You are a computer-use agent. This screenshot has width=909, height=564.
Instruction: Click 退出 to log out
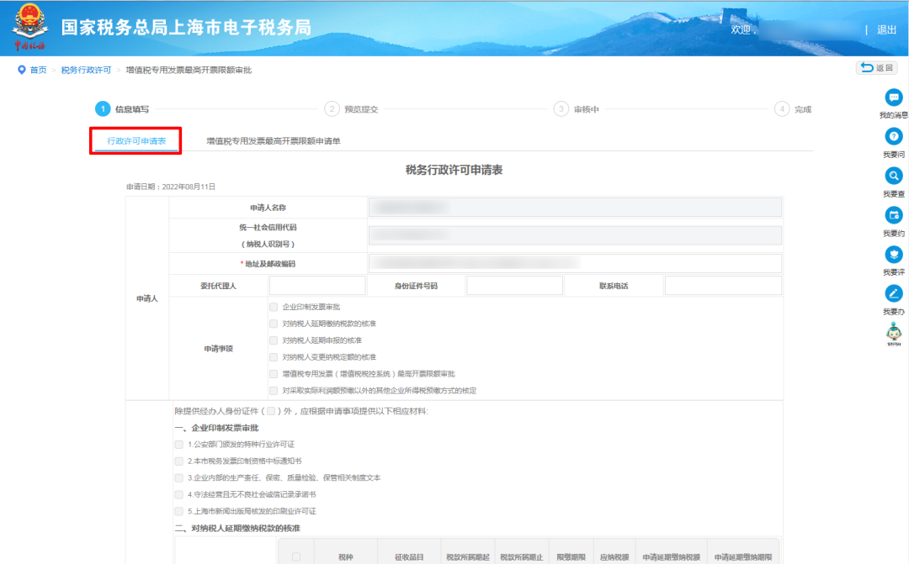pyautogui.click(x=886, y=29)
